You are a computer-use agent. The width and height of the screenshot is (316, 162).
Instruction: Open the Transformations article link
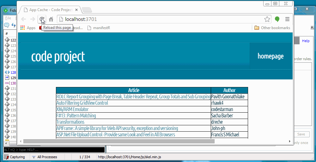(70, 122)
